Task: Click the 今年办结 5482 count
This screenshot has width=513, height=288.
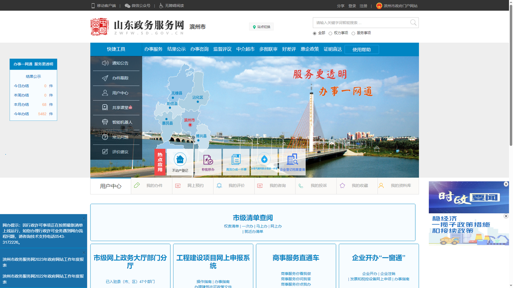Action: tap(42, 114)
